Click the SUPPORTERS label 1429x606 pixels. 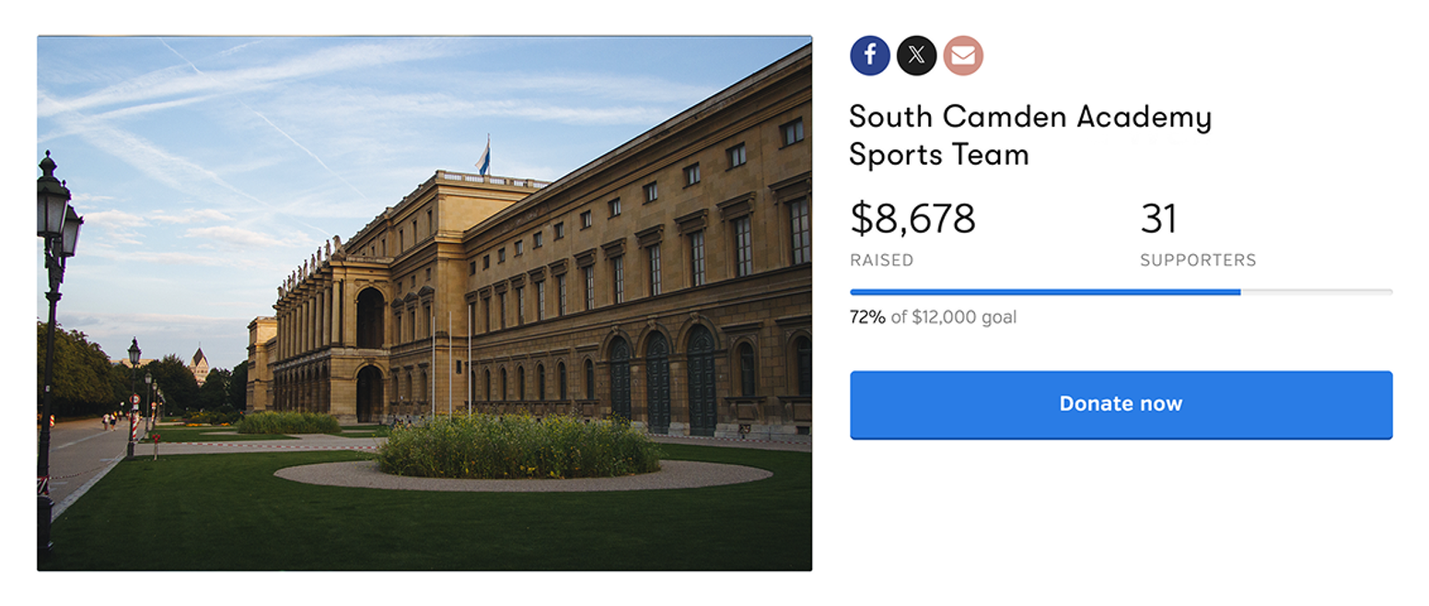click(1198, 261)
